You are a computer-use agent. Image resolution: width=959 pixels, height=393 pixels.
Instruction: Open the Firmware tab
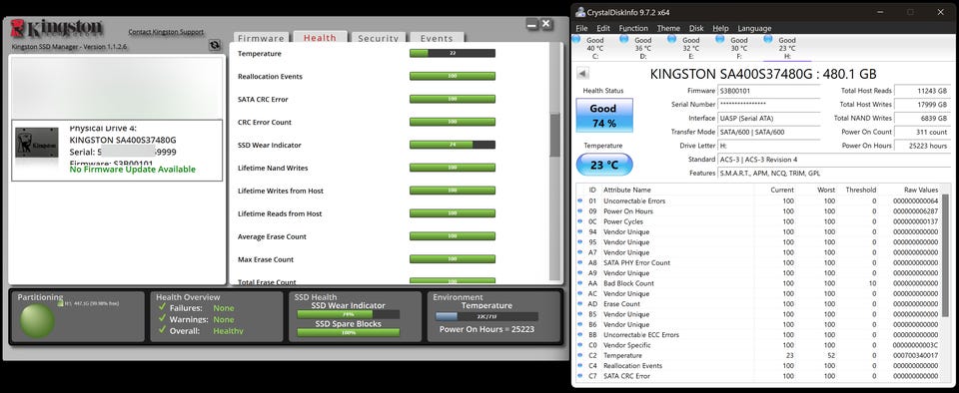(x=261, y=37)
